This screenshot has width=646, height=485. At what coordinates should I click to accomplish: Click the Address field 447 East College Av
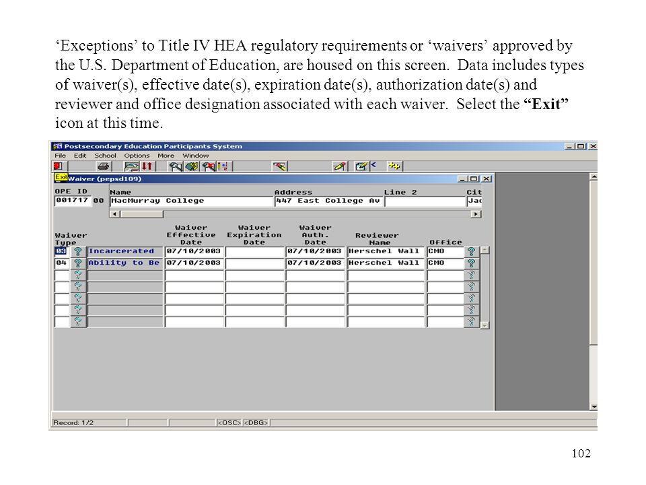click(x=328, y=201)
